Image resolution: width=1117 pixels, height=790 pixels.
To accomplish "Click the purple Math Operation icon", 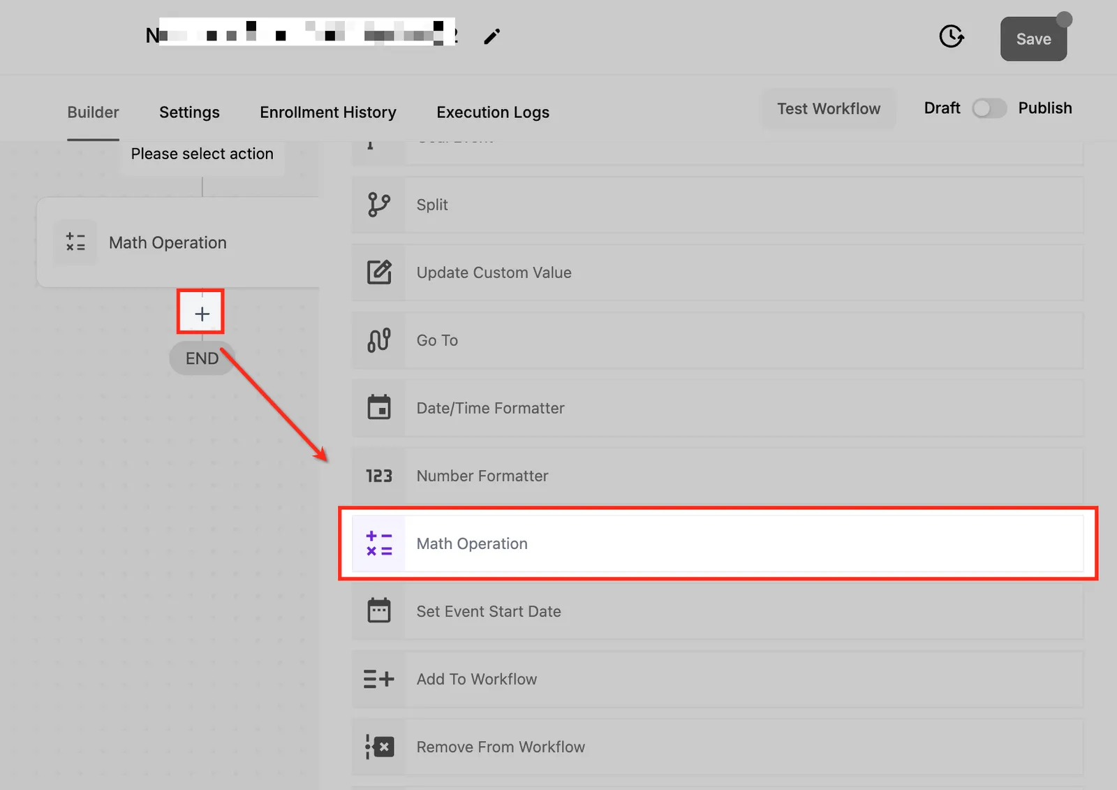I will 379,543.
